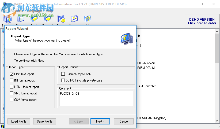Cancel the Report Wizard
Image resolution: width=220 pixels, height=129 pixels.
click(124, 121)
